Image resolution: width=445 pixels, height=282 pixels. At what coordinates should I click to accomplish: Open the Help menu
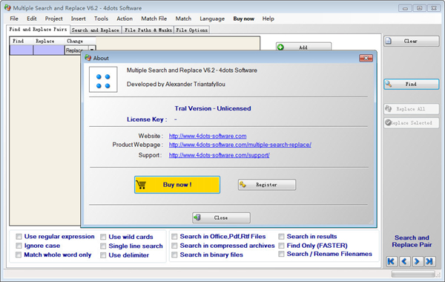coord(268,19)
